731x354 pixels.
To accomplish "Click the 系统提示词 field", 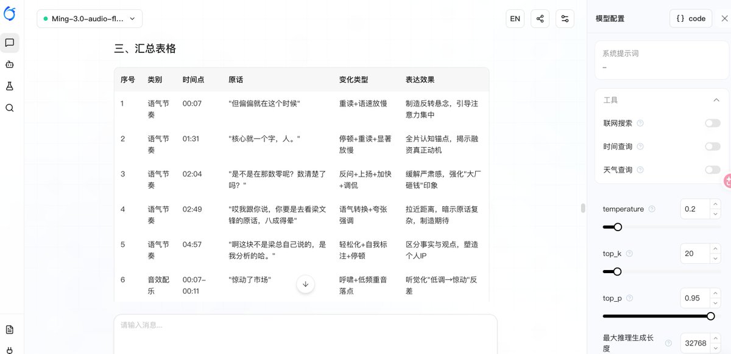I will tap(661, 60).
